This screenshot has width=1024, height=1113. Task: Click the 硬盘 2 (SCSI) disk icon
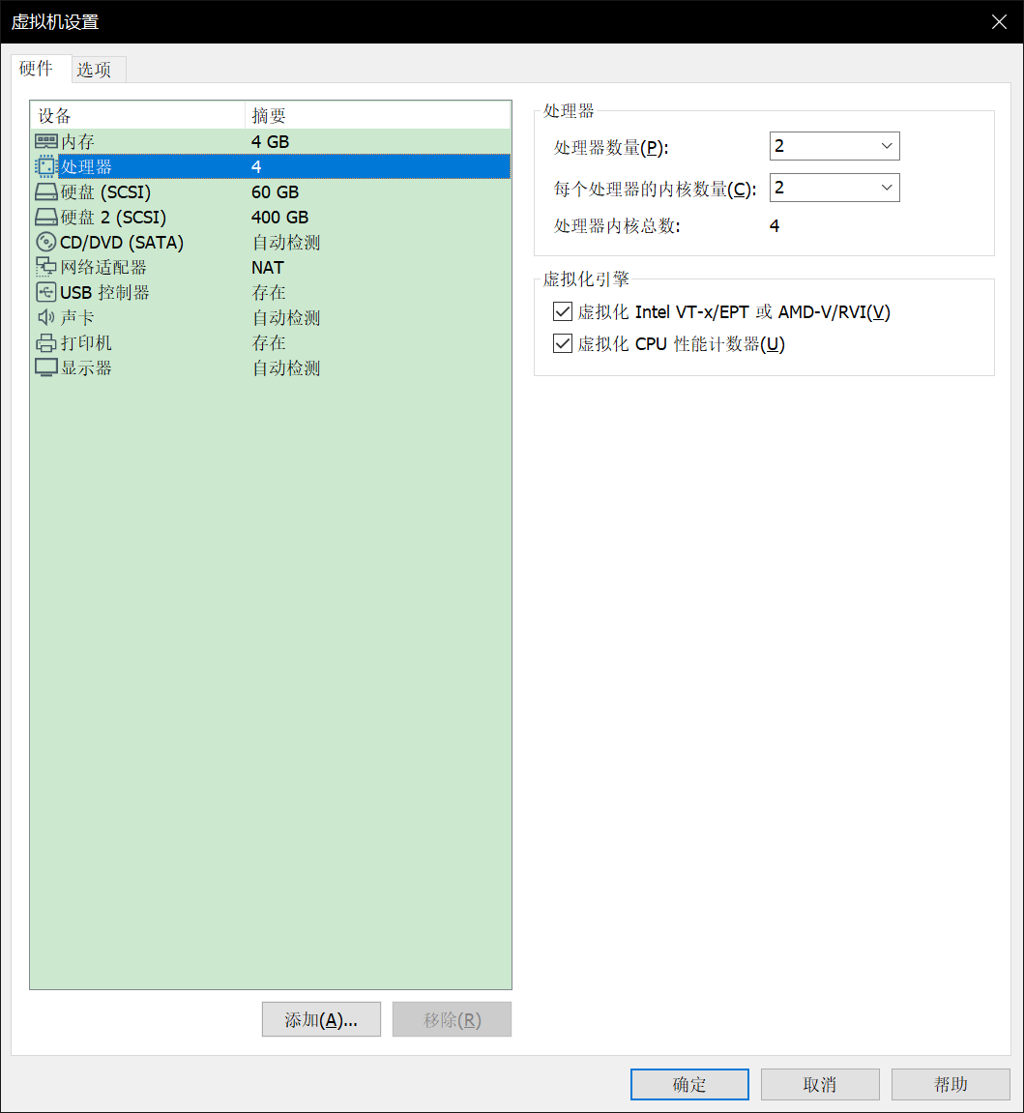pyautogui.click(x=46, y=218)
